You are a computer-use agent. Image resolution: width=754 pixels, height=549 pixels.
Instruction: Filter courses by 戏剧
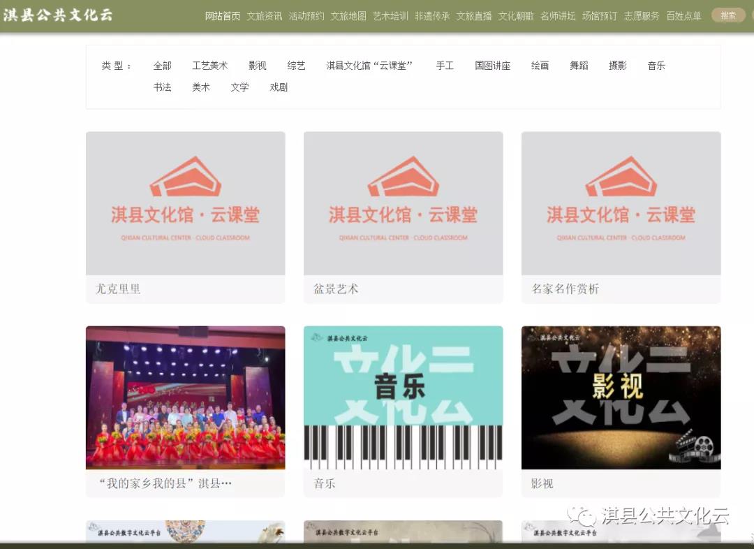[279, 87]
